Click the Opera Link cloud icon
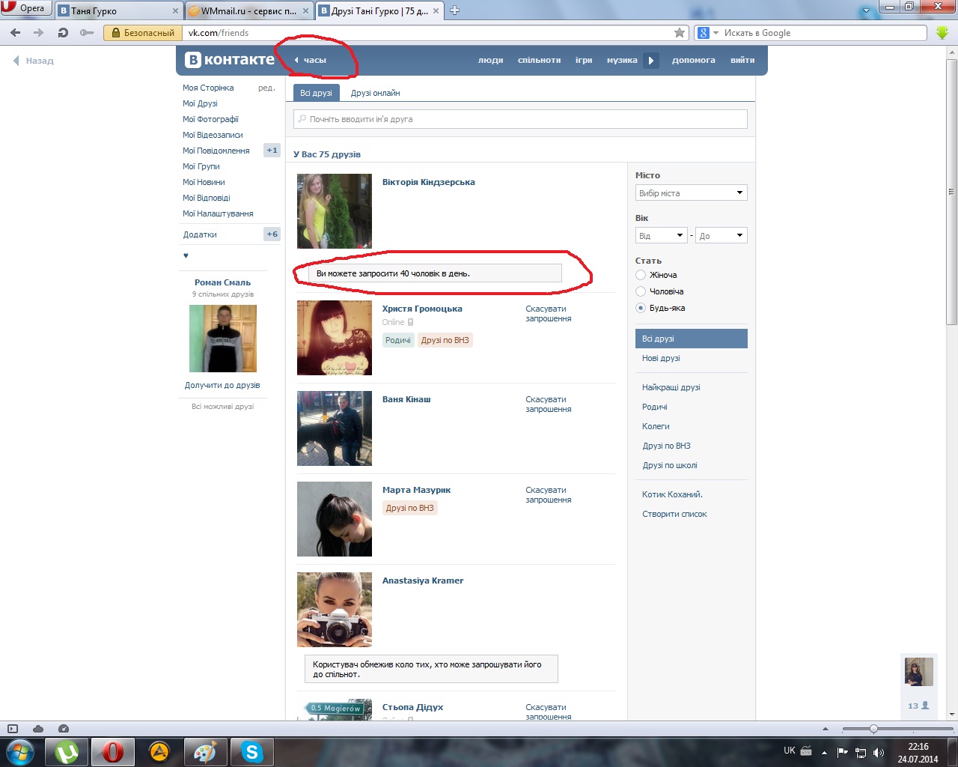958x767 pixels. [x=38, y=729]
